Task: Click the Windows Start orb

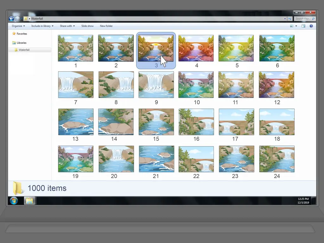Action: [x=14, y=201]
